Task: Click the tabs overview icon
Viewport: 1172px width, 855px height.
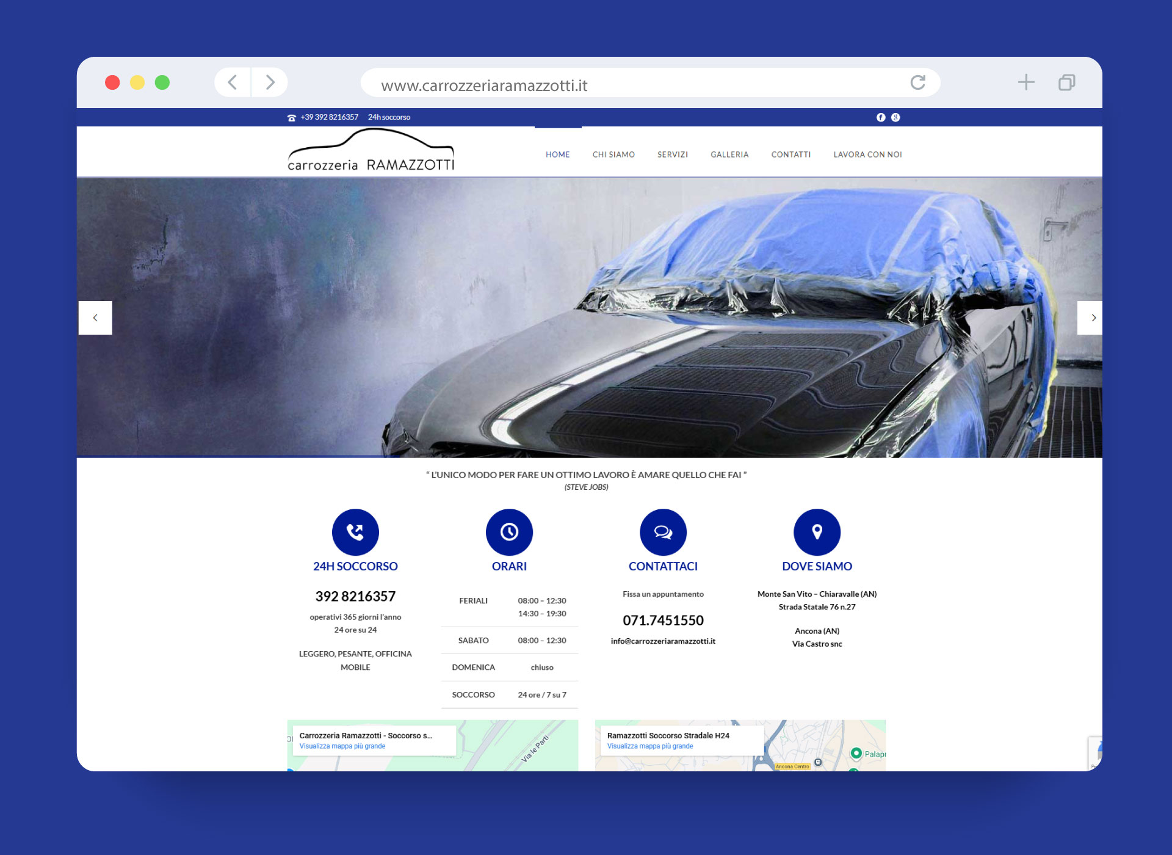Action: tap(1066, 82)
